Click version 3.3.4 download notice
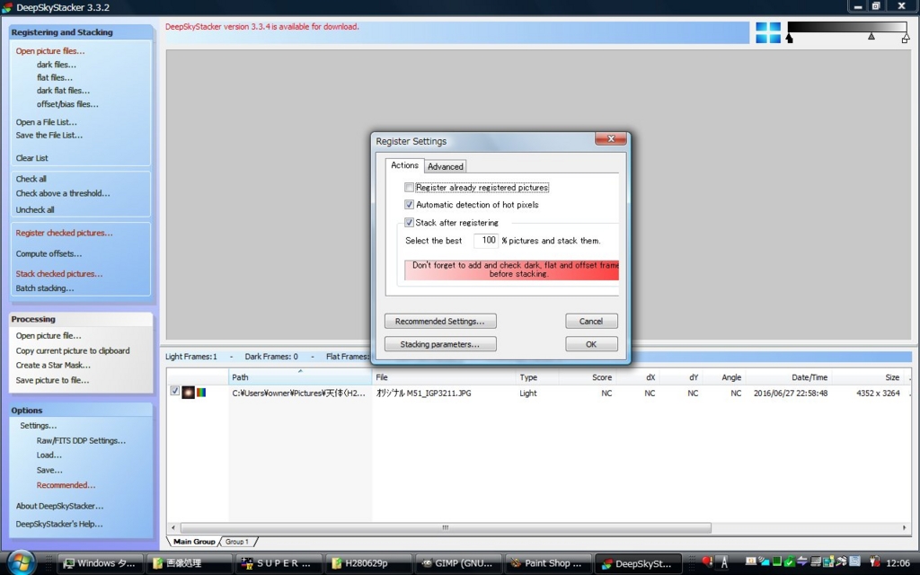This screenshot has height=575, width=920. pos(261,26)
